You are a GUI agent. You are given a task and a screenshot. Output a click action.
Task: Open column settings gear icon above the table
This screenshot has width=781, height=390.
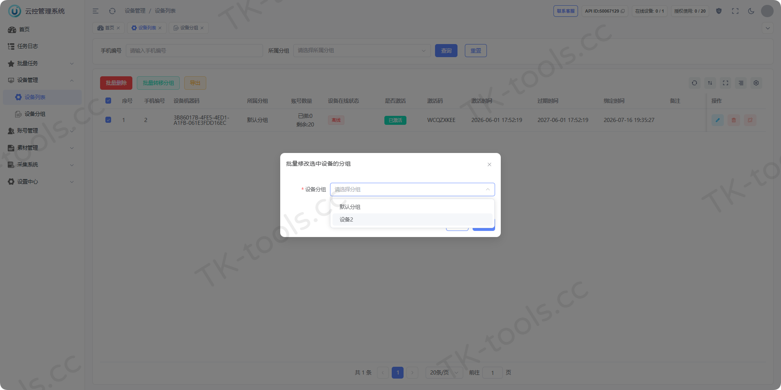tap(756, 83)
